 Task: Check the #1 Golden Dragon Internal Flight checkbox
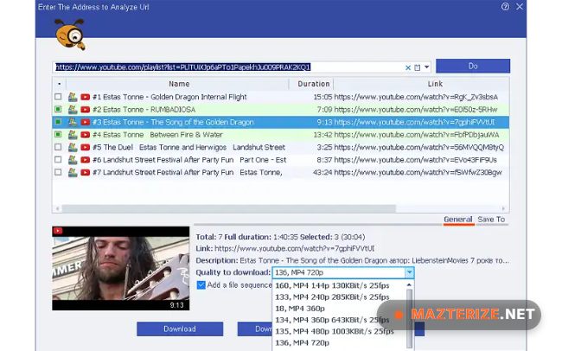click(x=58, y=97)
